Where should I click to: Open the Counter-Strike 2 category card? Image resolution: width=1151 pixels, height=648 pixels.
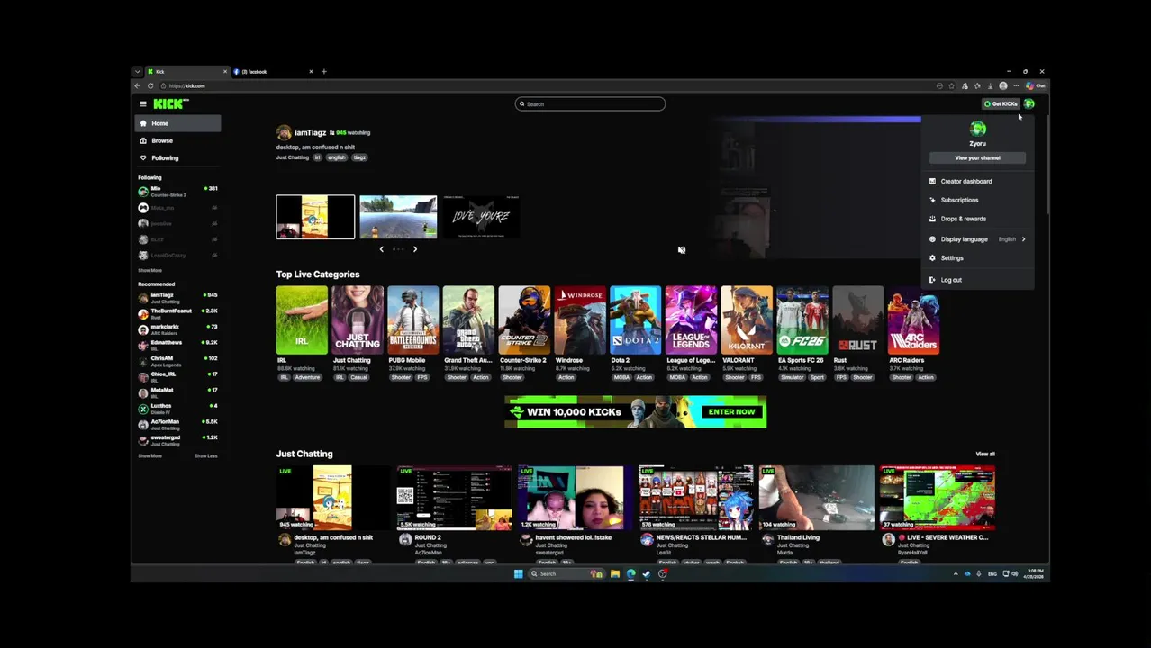[x=524, y=319]
